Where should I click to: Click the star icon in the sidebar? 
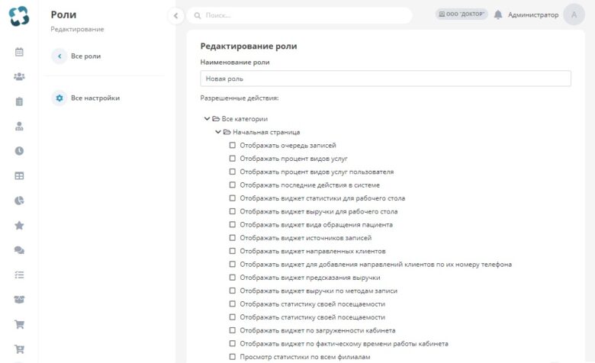pos(19,226)
